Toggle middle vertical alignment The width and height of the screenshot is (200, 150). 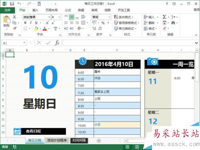click(72, 17)
